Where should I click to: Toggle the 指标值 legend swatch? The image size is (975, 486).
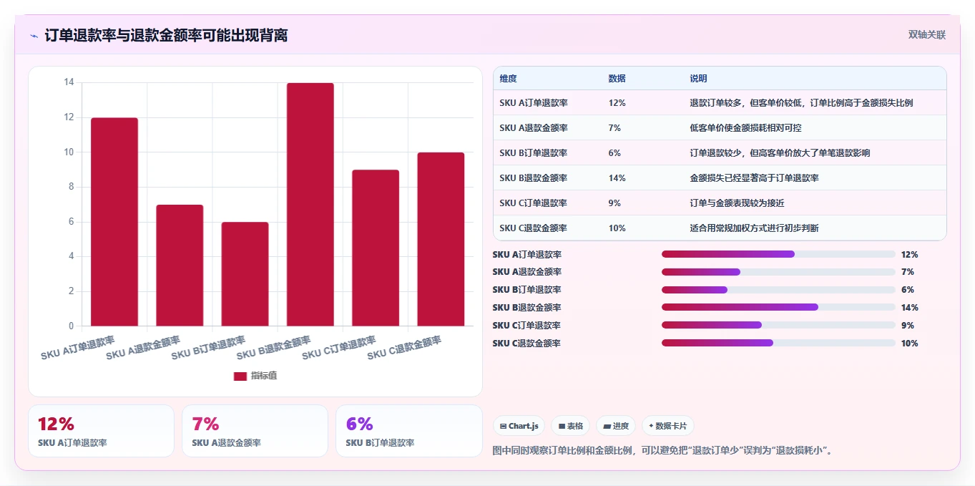(x=240, y=376)
